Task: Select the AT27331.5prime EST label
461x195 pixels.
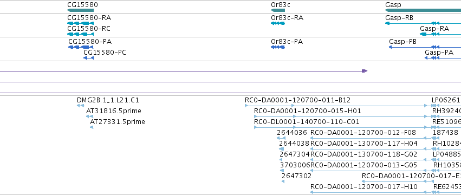Action: click(118, 122)
